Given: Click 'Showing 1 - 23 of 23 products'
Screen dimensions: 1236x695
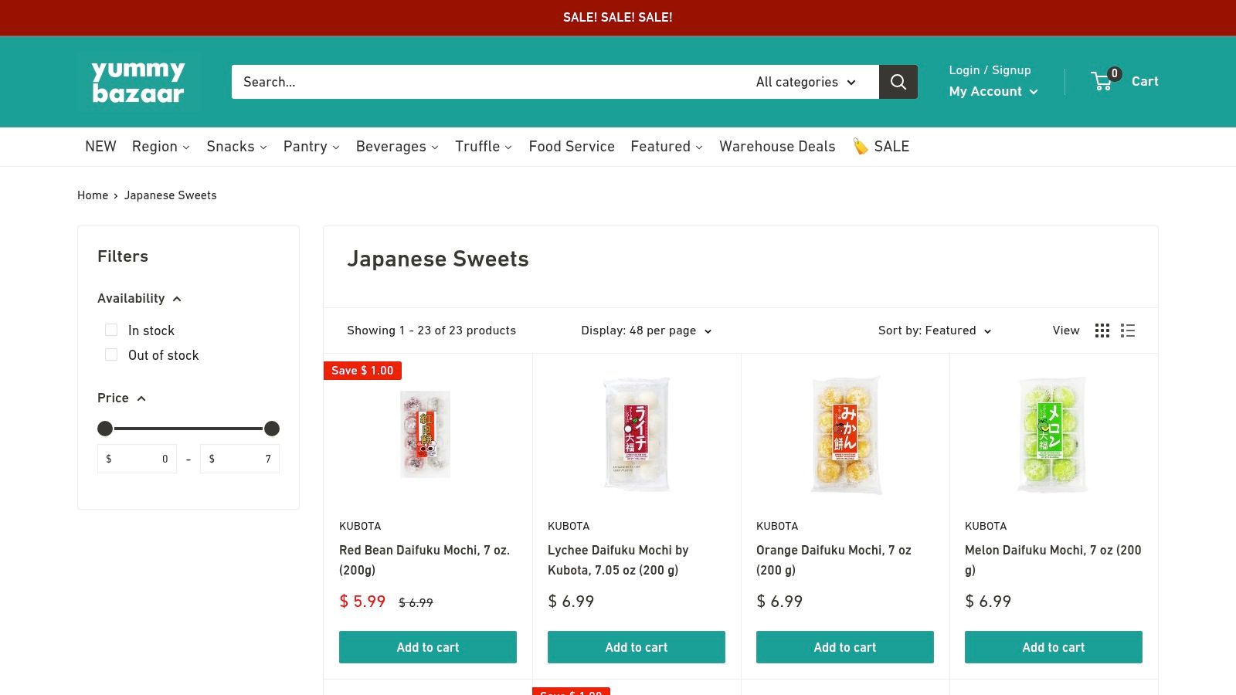Looking at the screenshot, I should (x=431, y=331).
